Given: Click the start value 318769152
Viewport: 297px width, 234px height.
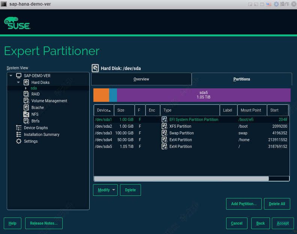Looking at the screenshot, I should point(277,146).
